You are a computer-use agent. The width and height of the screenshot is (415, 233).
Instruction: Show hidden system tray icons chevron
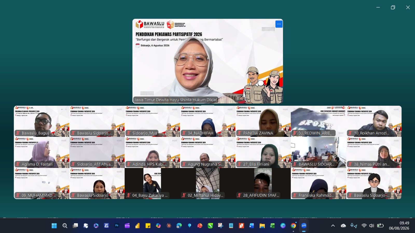333,226
